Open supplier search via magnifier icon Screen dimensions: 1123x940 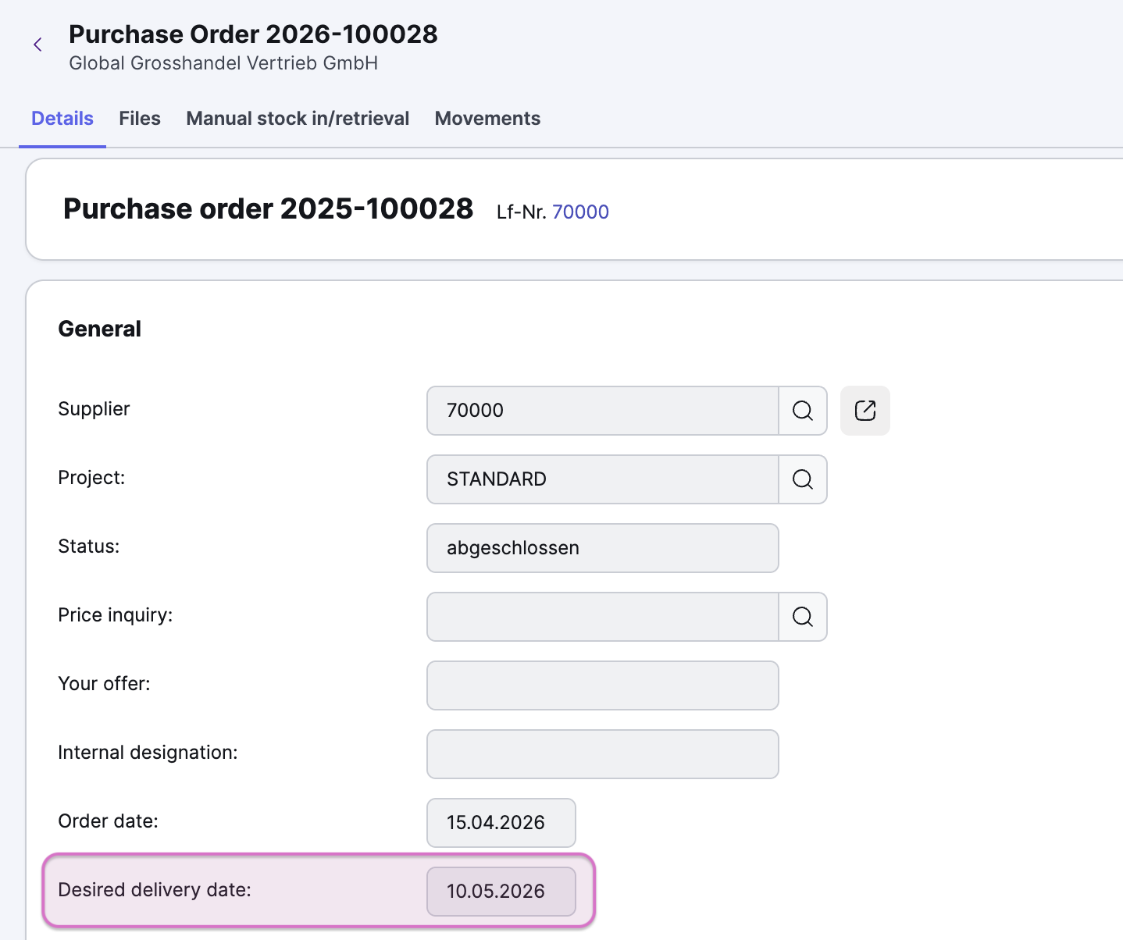802,411
